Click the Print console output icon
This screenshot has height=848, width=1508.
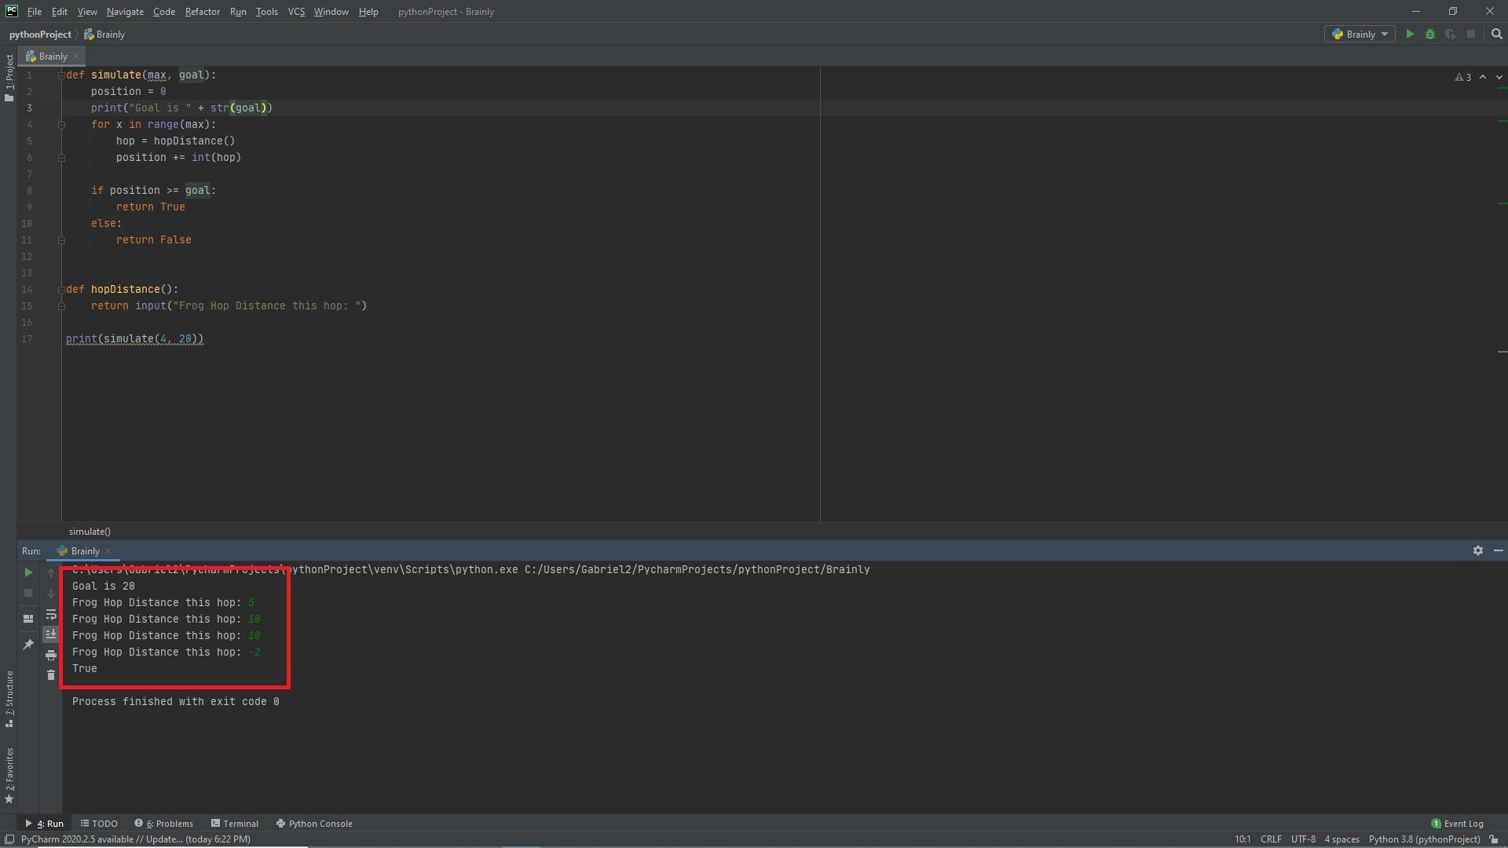(x=51, y=655)
